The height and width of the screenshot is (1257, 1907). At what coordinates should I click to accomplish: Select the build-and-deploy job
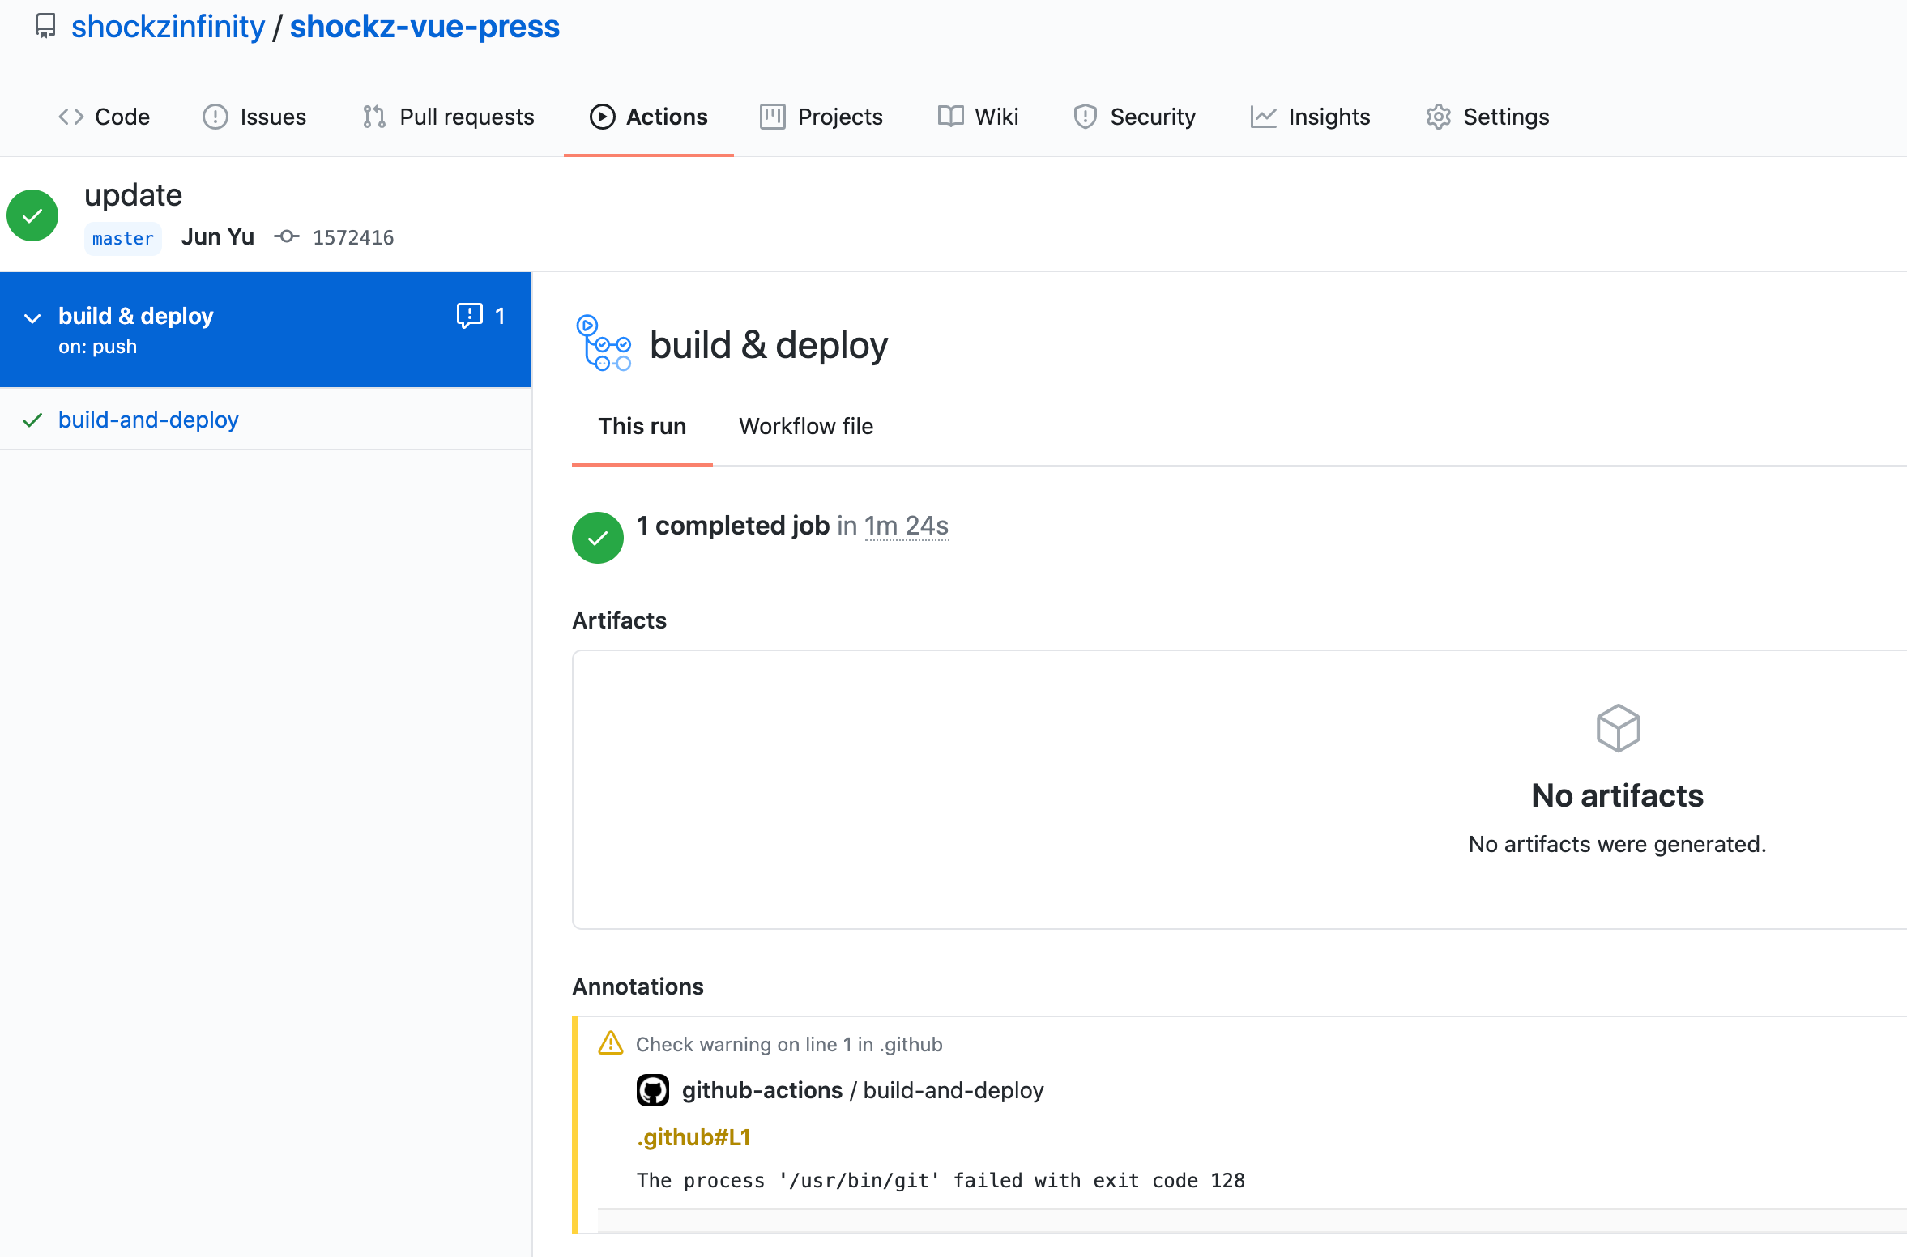(x=148, y=420)
